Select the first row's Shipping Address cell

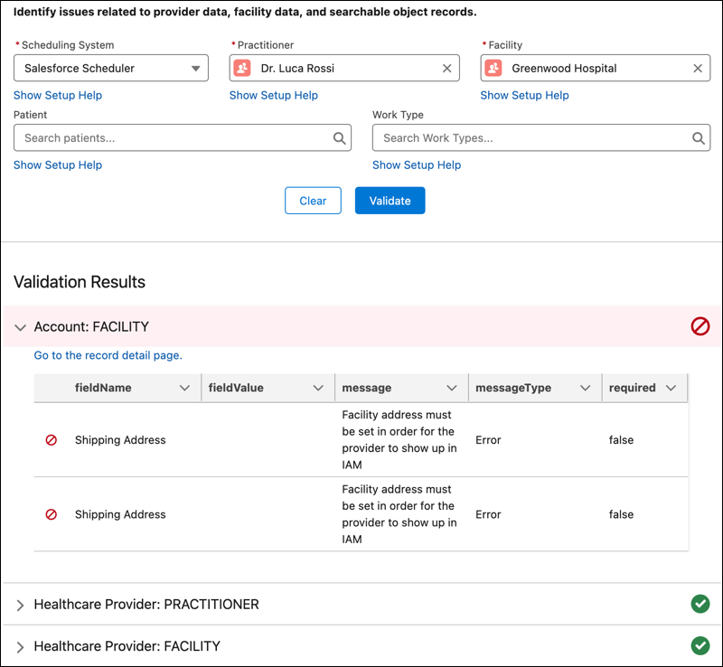[x=120, y=440]
